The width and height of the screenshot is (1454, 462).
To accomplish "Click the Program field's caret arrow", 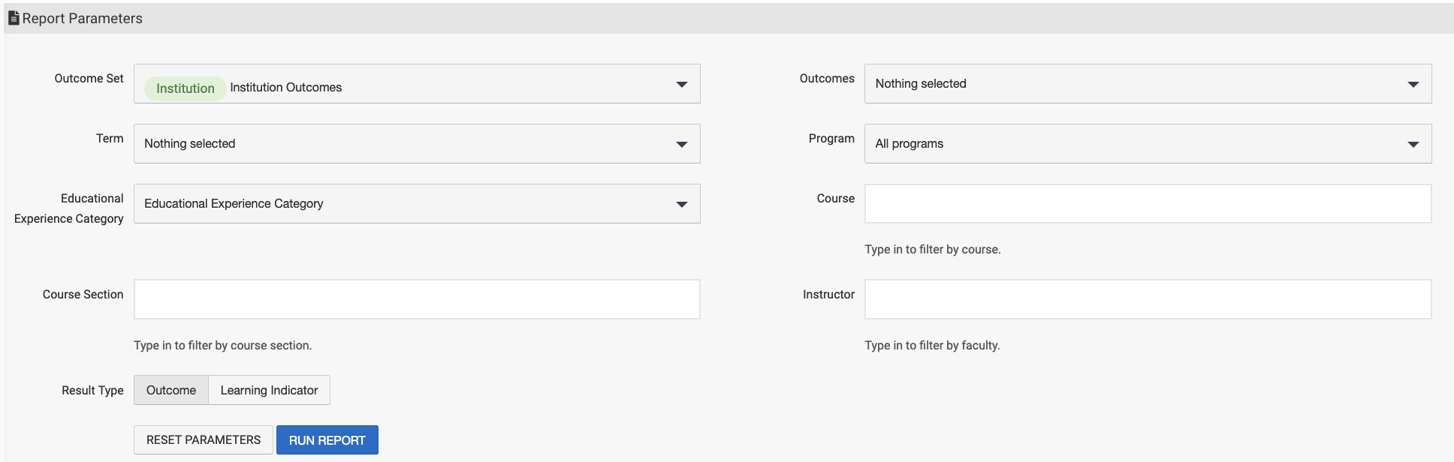I will point(1413,144).
